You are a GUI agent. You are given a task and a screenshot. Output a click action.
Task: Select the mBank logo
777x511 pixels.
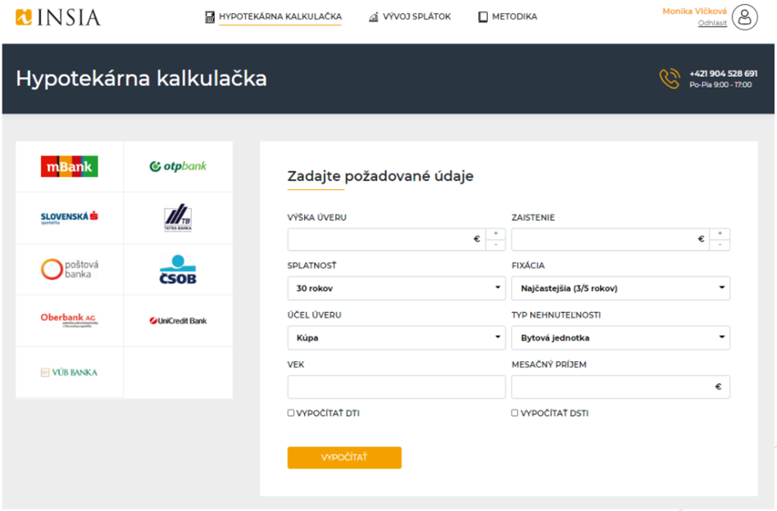70,166
